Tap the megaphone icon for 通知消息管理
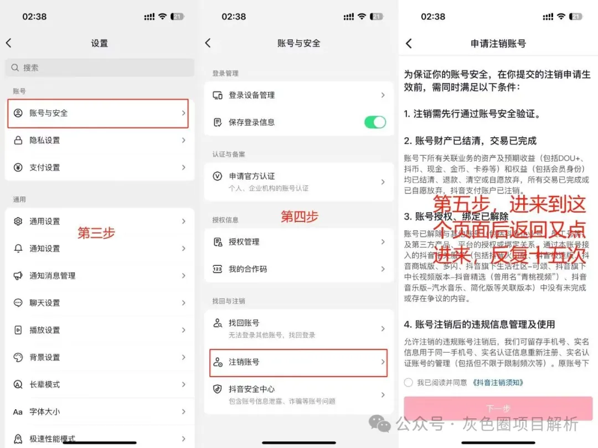598x448 pixels. pyautogui.click(x=18, y=276)
